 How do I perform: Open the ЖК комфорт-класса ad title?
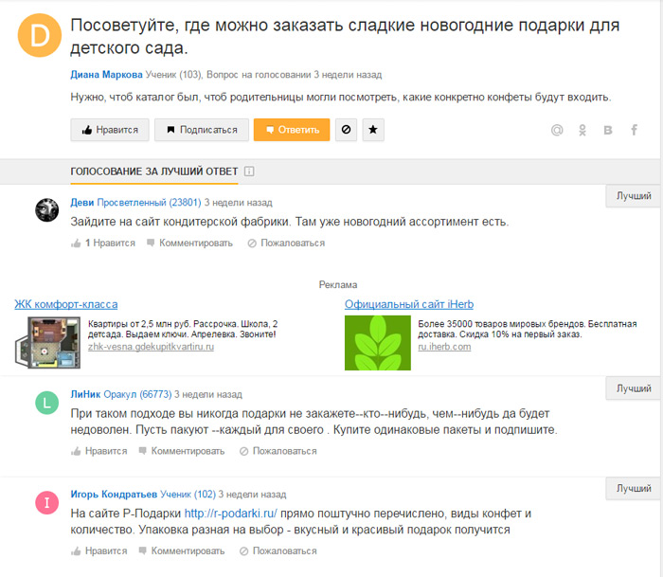66,304
